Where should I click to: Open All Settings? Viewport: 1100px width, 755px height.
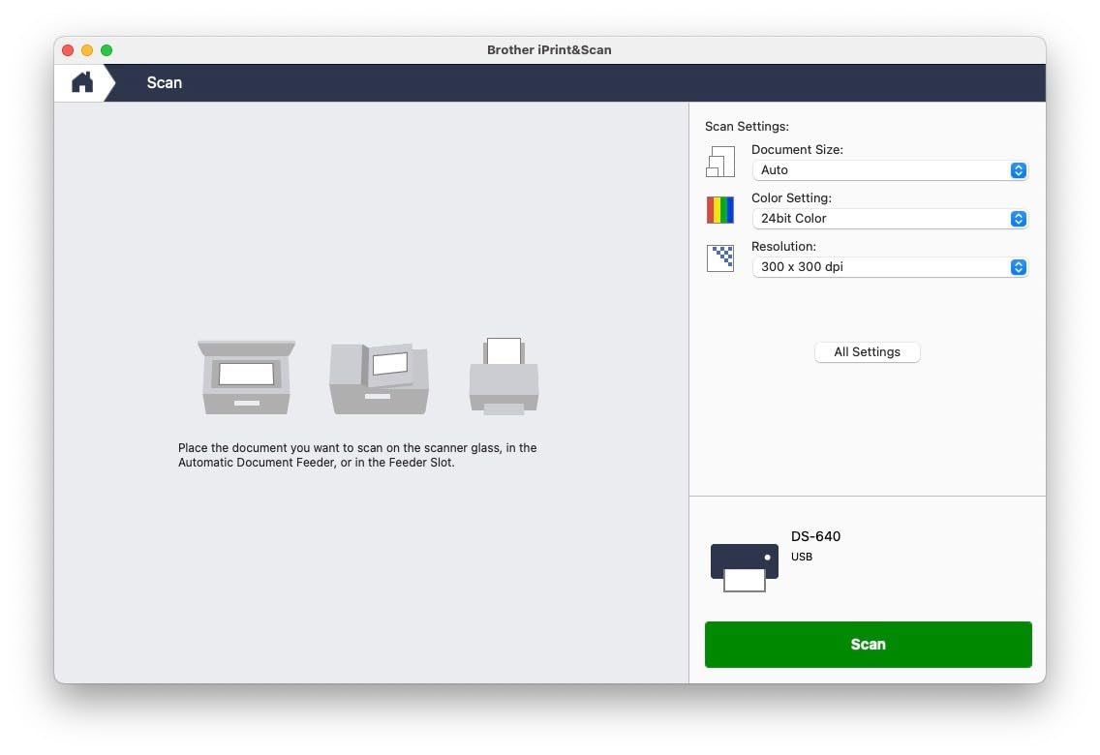point(867,352)
